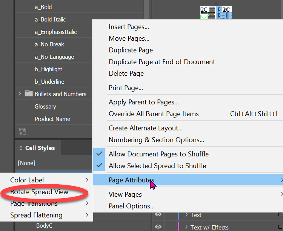Hide the Text w/ Effects layer
This screenshot has height=231, width=283.
click(x=158, y=227)
